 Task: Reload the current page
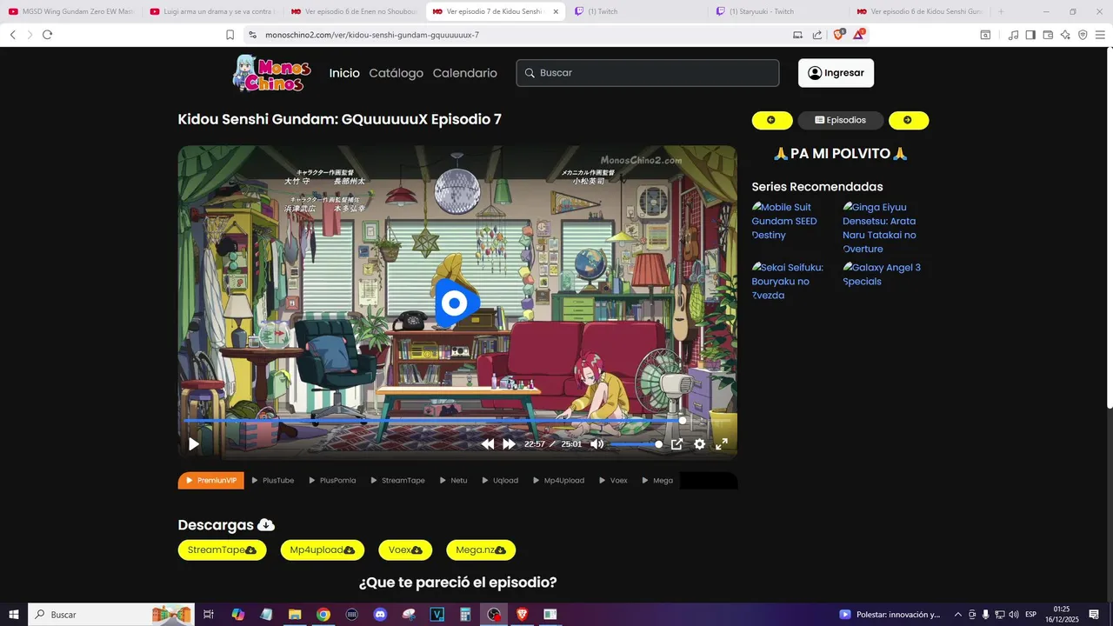click(x=47, y=35)
